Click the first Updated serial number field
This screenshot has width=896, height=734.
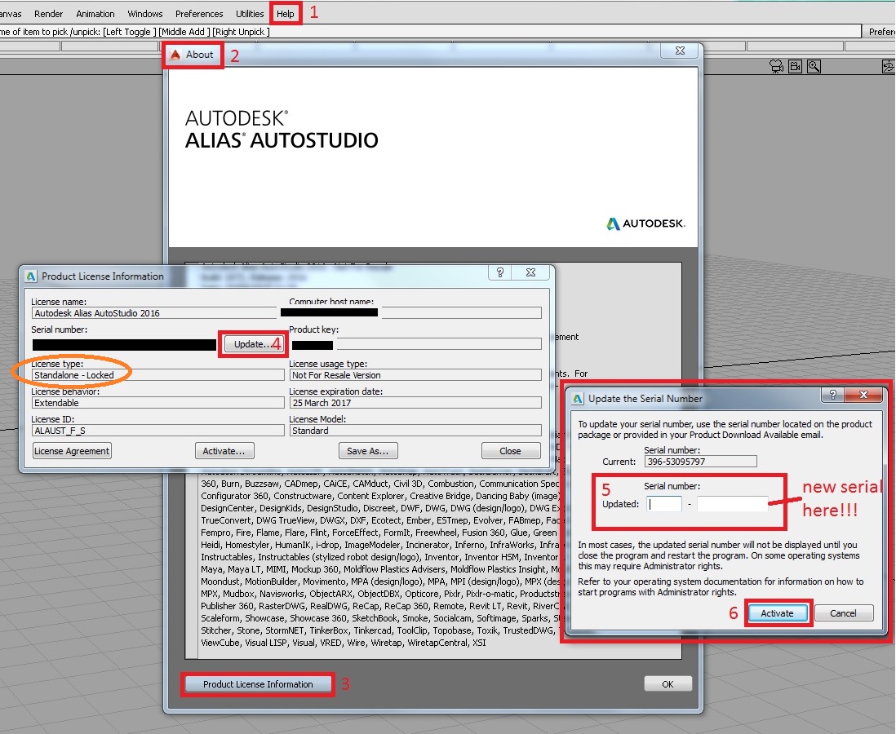[x=664, y=504]
